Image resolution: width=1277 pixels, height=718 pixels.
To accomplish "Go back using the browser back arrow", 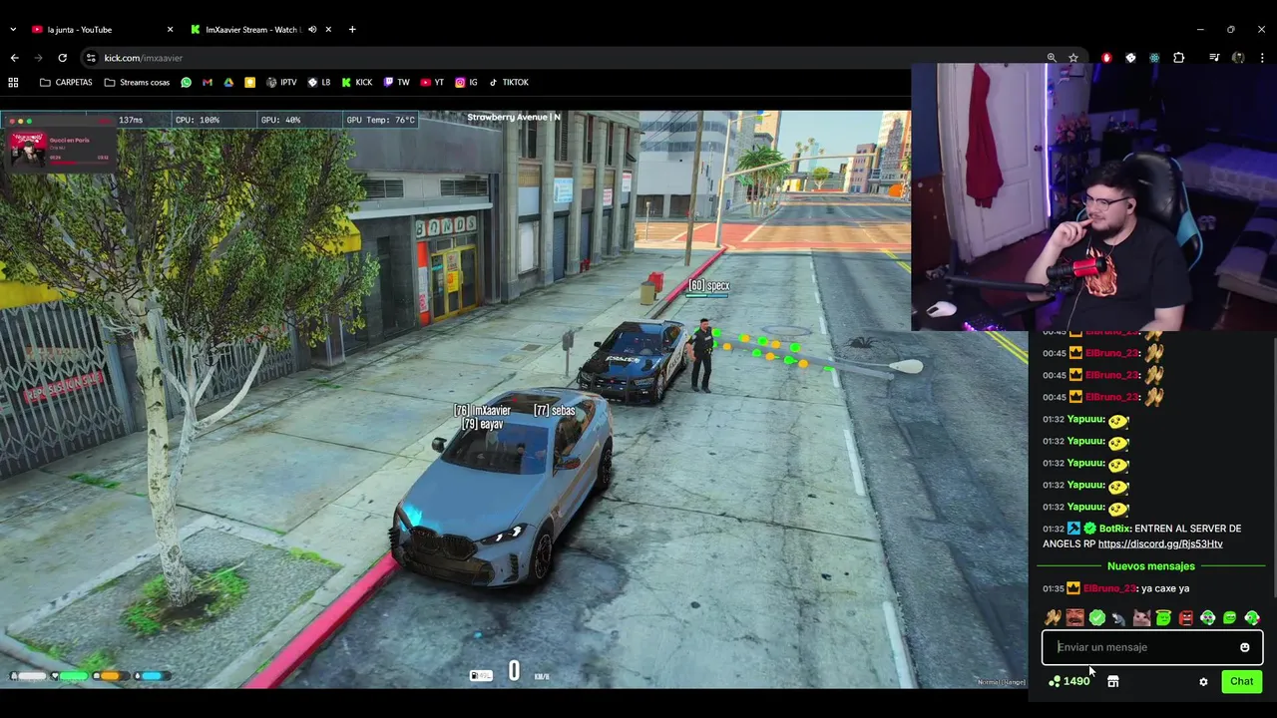I will [14, 58].
